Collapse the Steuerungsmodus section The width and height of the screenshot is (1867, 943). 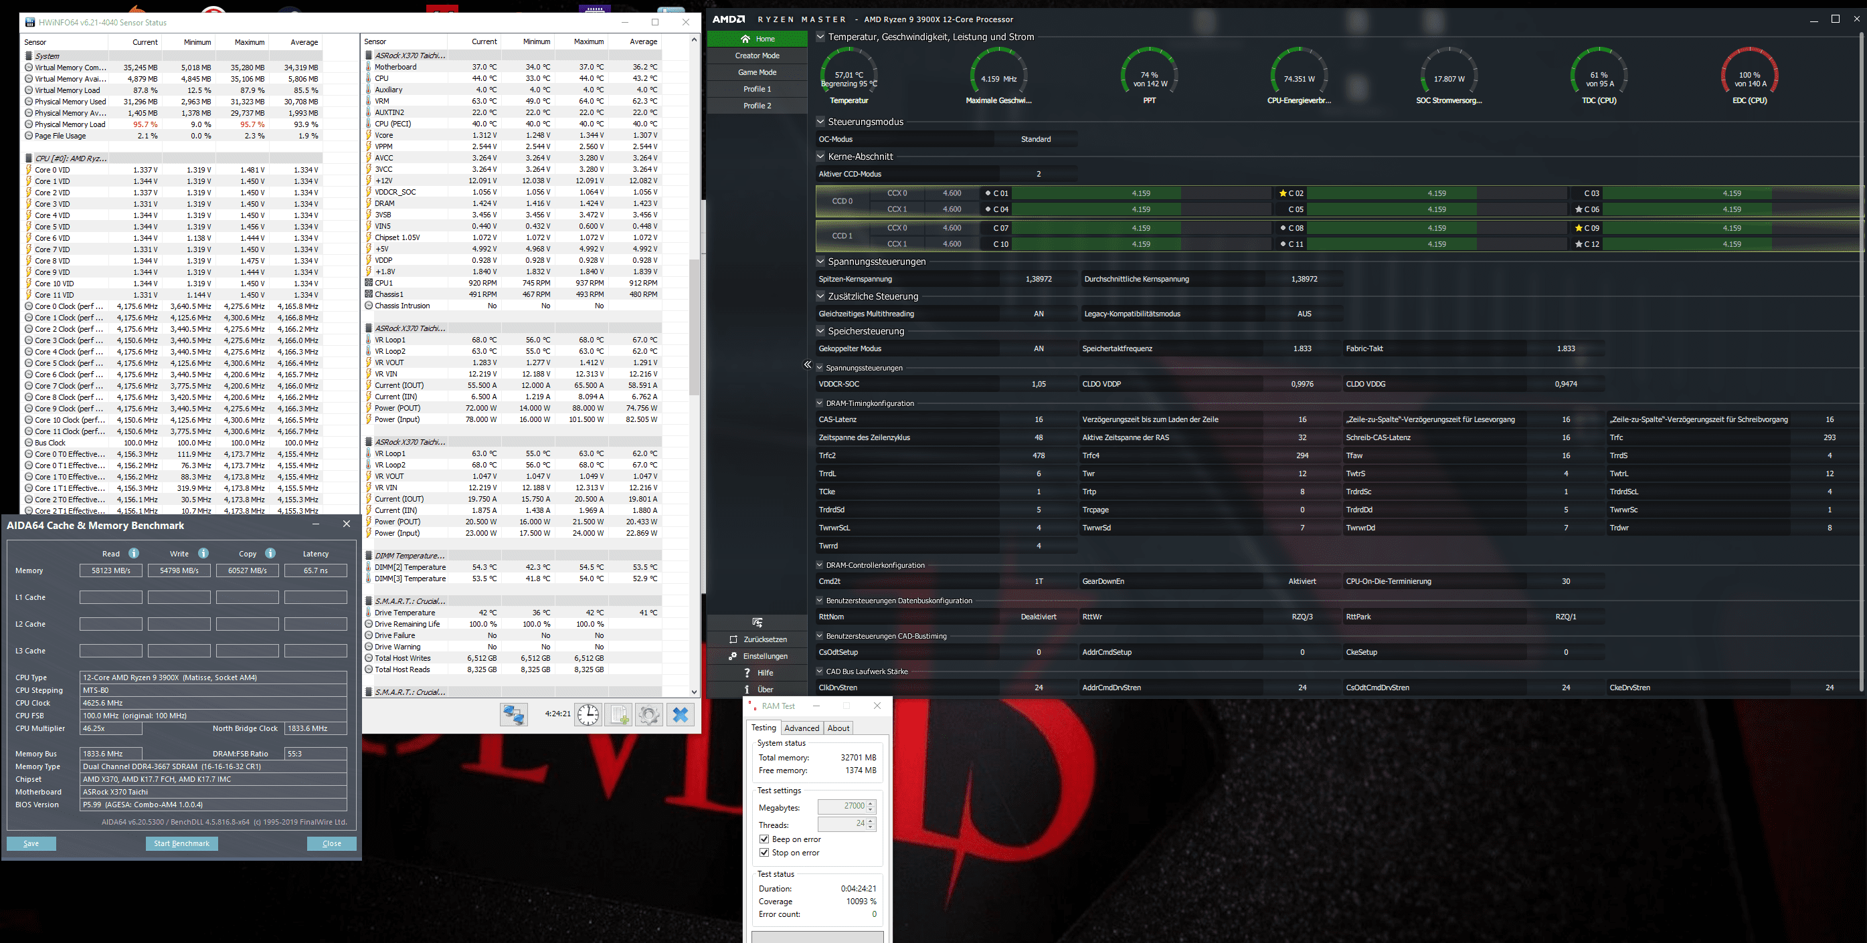[x=820, y=122]
